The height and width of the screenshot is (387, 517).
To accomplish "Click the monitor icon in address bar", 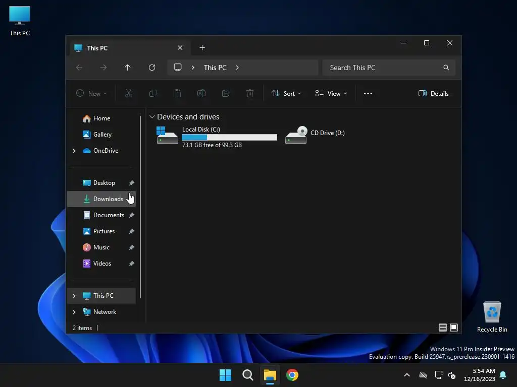I will 178,67.
